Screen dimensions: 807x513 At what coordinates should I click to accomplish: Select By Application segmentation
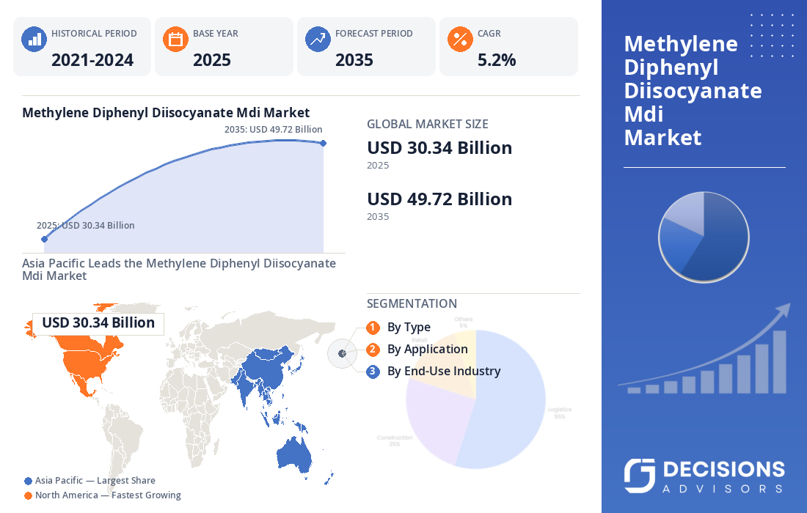[427, 350]
